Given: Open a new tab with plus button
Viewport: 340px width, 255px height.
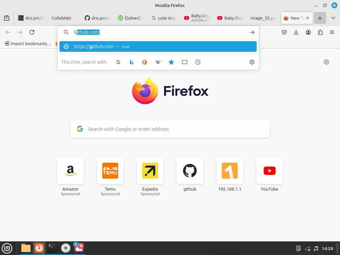Looking at the screenshot, I should pos(320,18).
